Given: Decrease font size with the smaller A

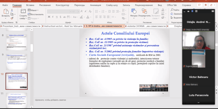Looking at the screenshot, I should click(85, 11).
